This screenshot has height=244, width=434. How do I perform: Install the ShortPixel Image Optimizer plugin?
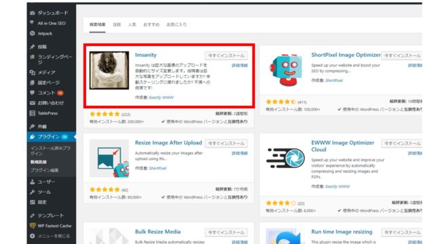point(402,56)
